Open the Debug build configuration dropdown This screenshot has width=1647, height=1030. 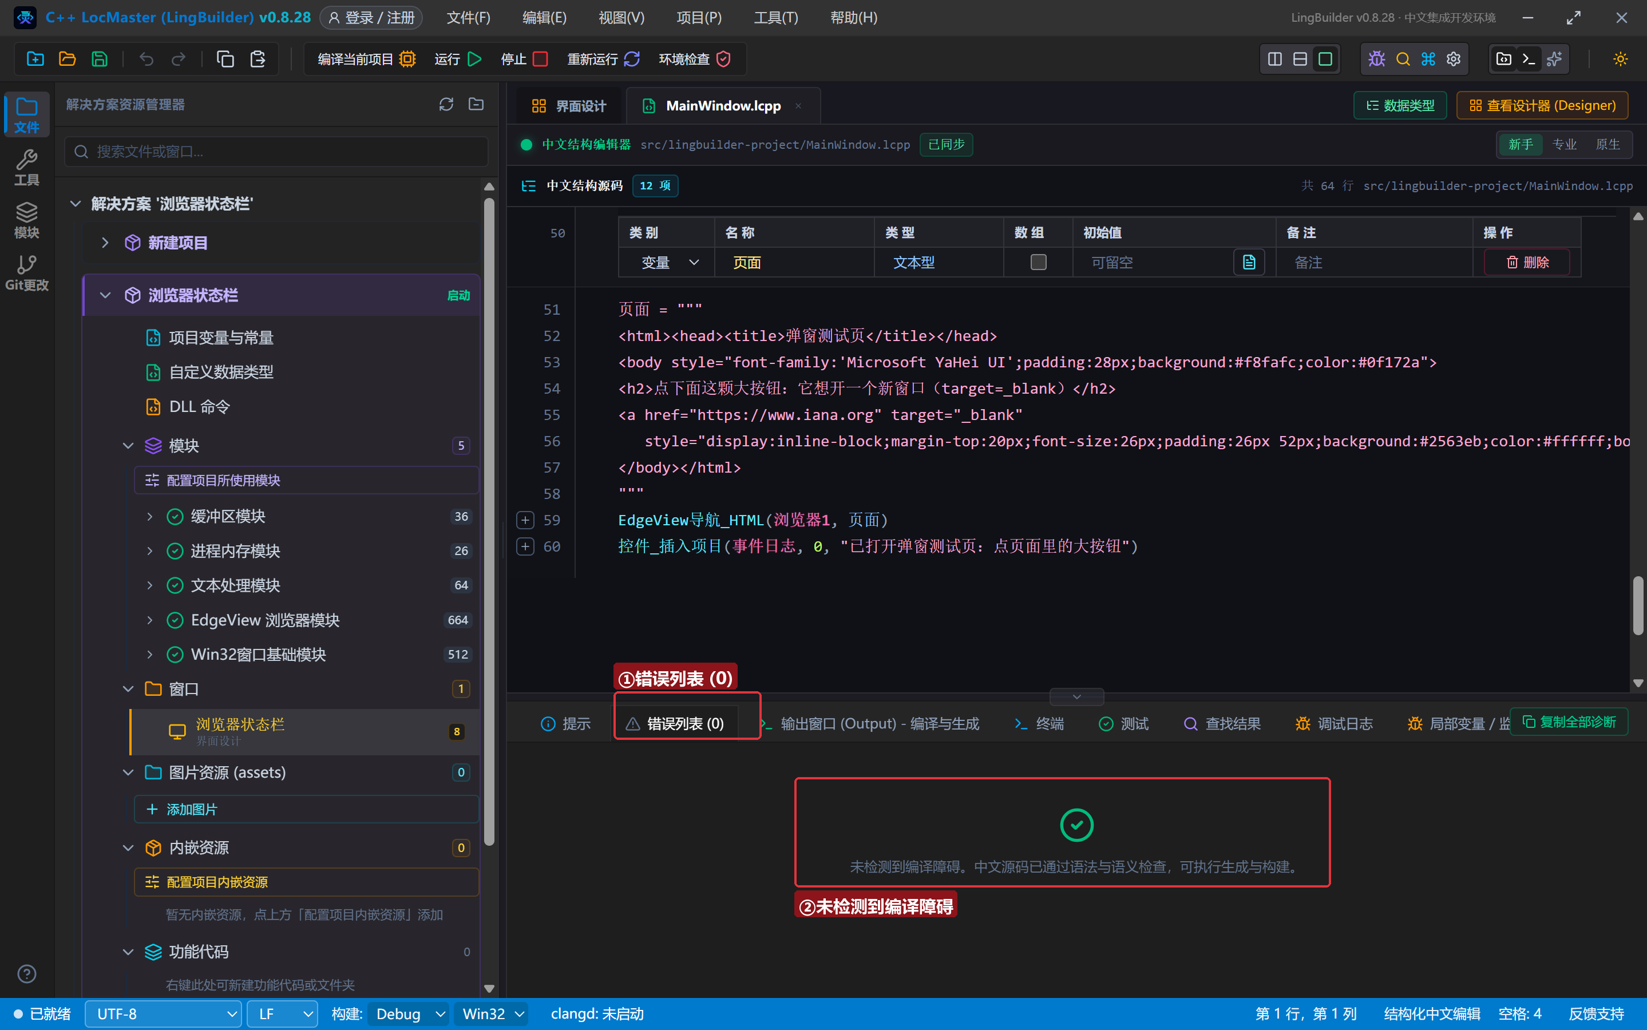tap(409, 1013)
